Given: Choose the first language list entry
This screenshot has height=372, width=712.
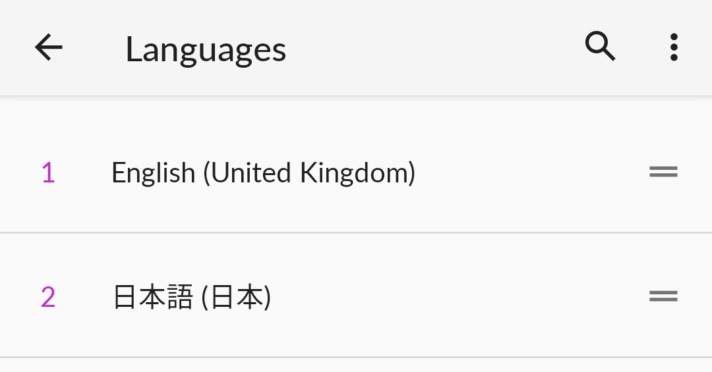Looking at the screenshot, I should 263,173.
